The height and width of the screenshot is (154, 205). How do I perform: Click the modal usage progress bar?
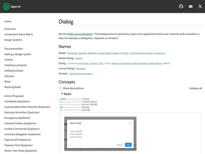[x=70, y=99]
